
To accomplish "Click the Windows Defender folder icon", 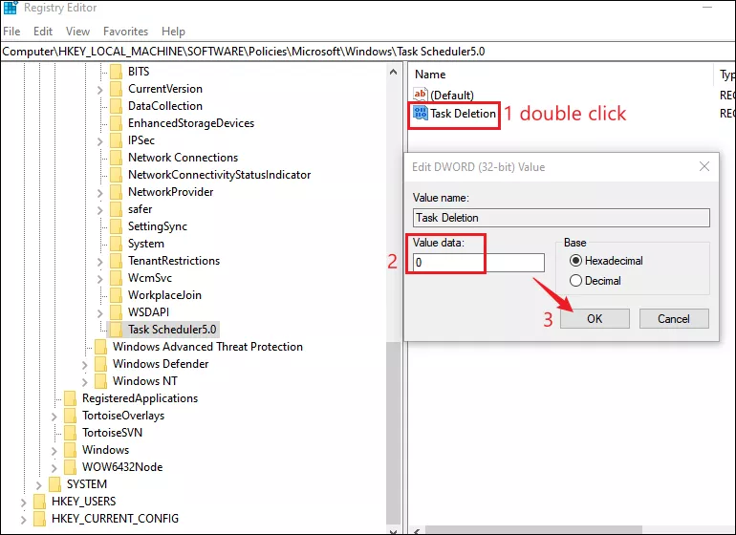I will pyautogui.click(x=100, y=364).
